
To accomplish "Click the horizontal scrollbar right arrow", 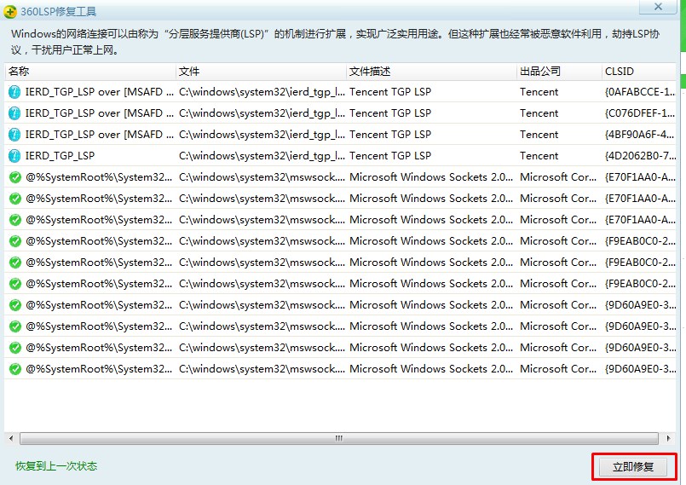I will (668, 438).
